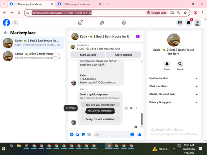
Task: Open the account profile avatar menu
Action: pyautogui.click(x=197, y=23)
